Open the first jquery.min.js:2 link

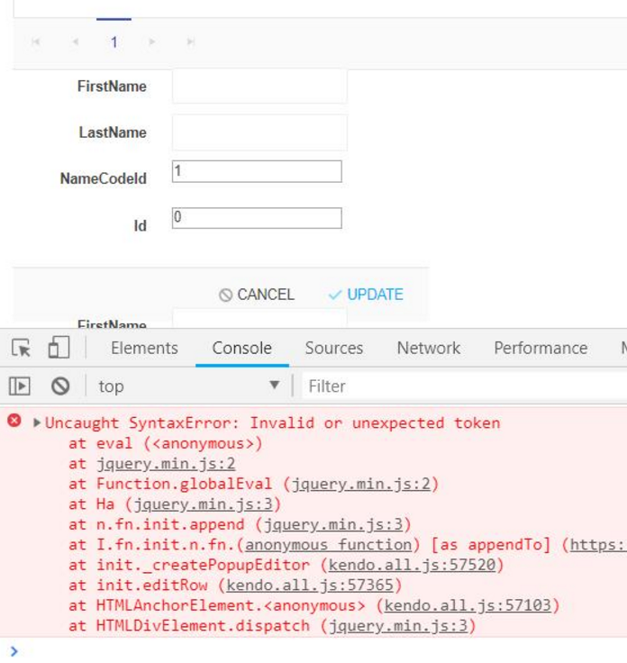(166, 464)
